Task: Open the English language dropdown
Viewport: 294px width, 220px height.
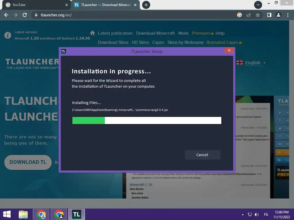Action: (x=255, y=63)
